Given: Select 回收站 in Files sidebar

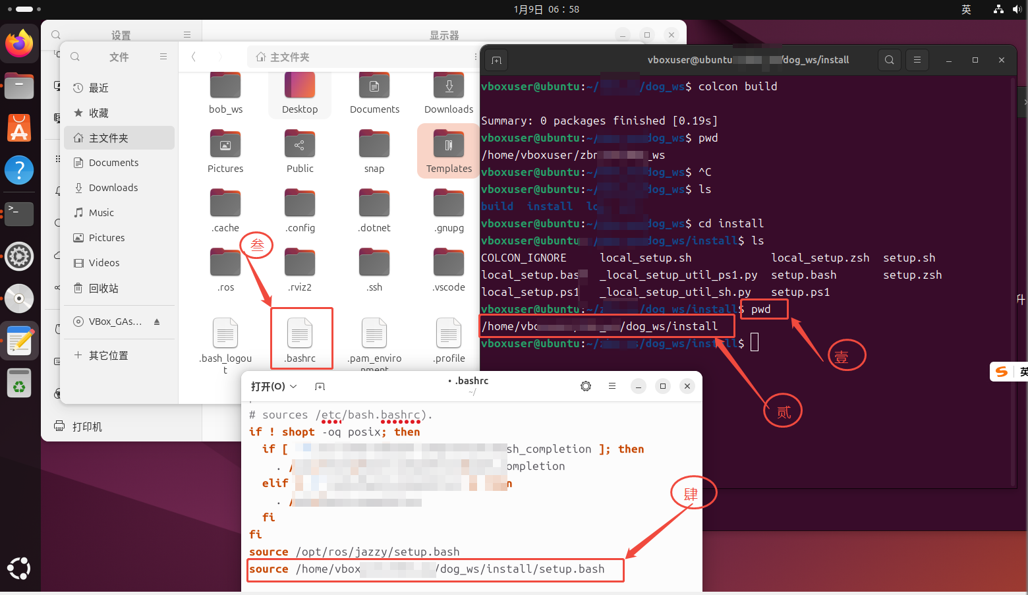Looking at the screenshot, I should click(103, 288).
